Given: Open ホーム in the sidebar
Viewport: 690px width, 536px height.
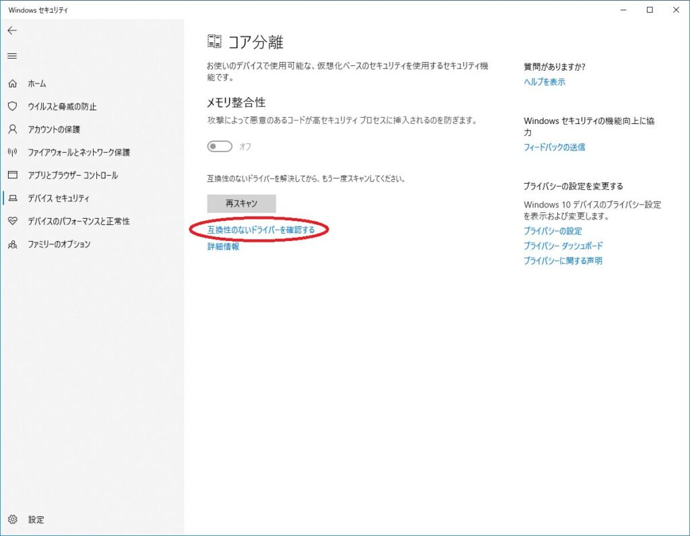Looking at the screenshot, I should pyautogui.click(x=37, y=83).
